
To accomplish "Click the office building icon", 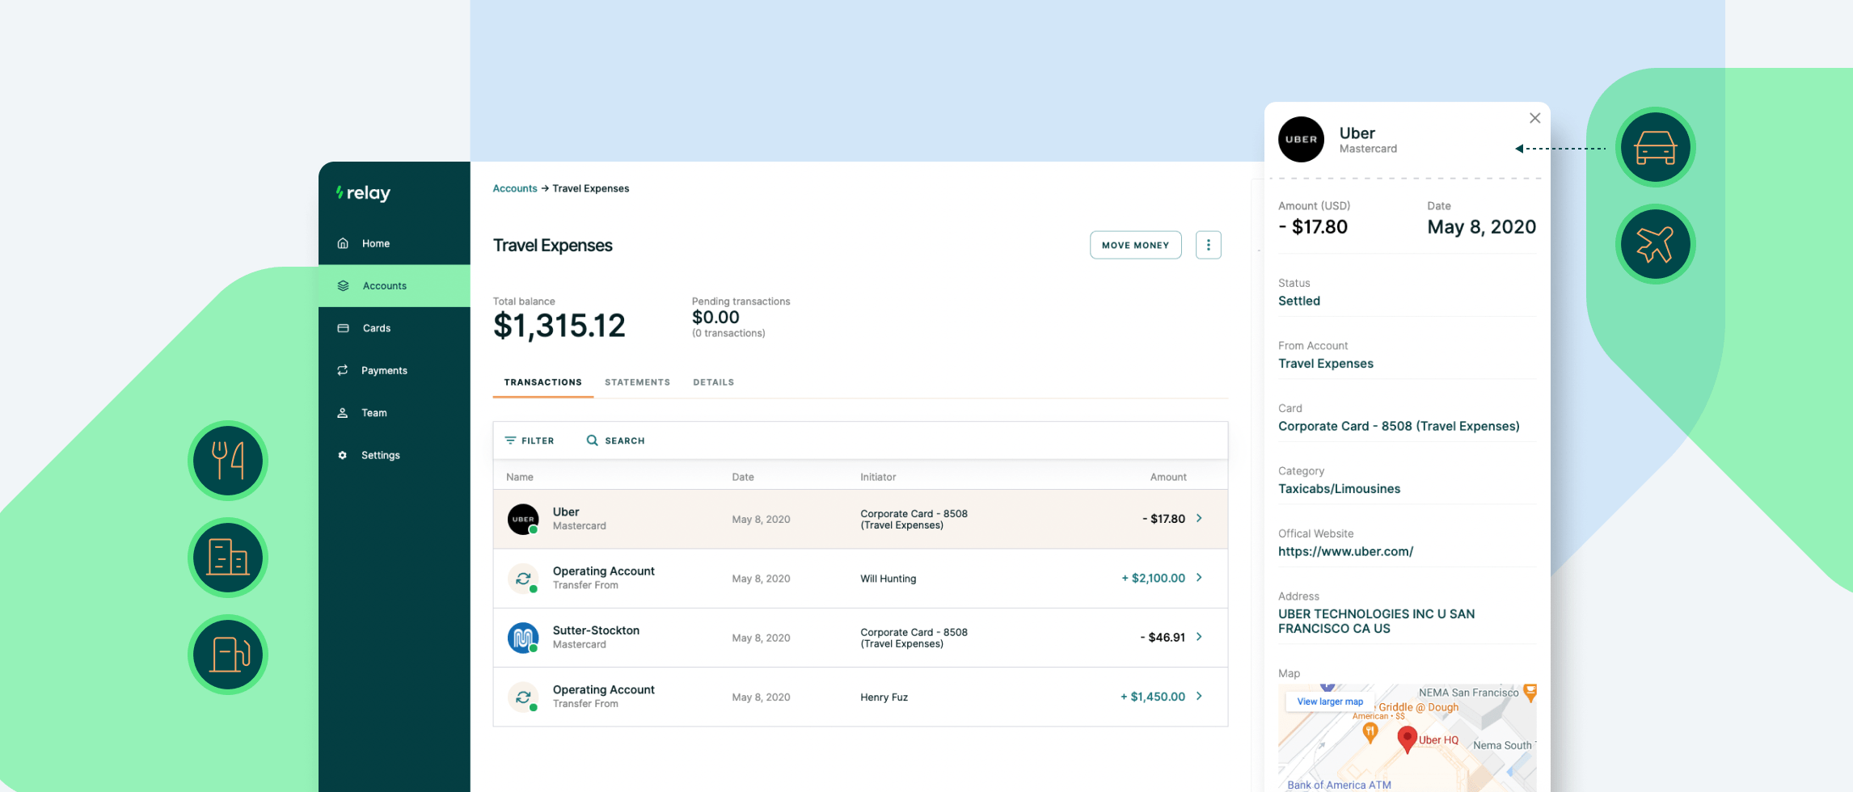I will click(228, 558).
